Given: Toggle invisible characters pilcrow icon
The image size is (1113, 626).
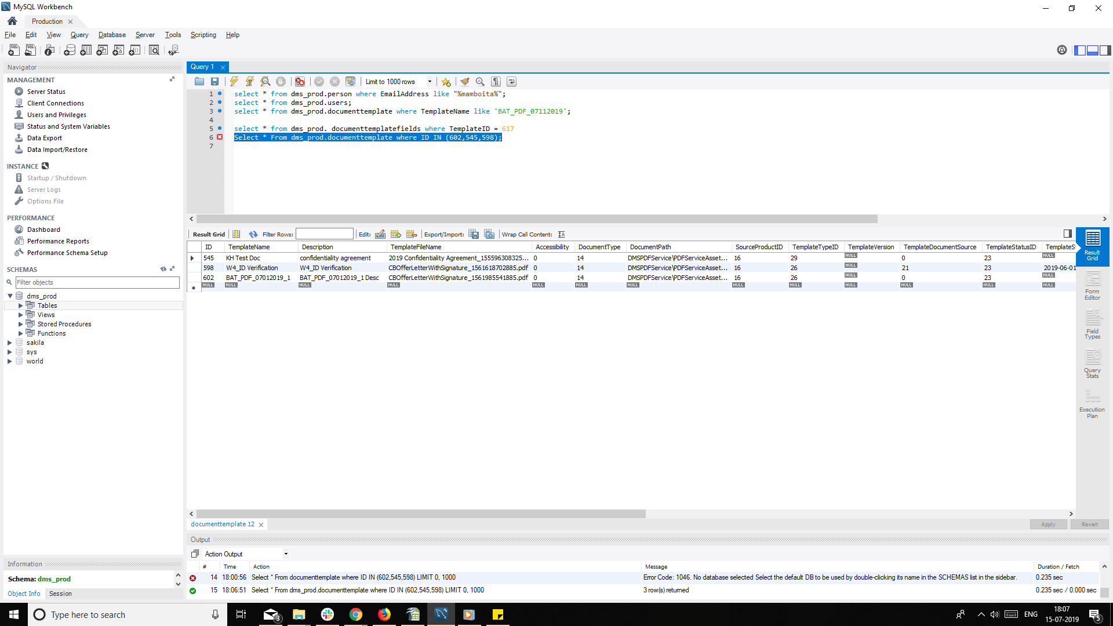Looking at the screenshot, I should [496, 82].
